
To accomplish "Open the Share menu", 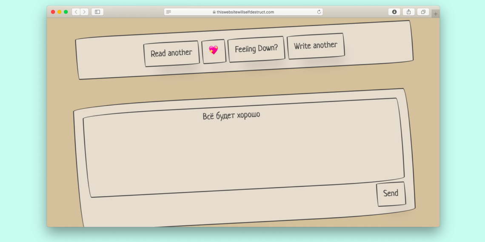I will tap(409, 12).
